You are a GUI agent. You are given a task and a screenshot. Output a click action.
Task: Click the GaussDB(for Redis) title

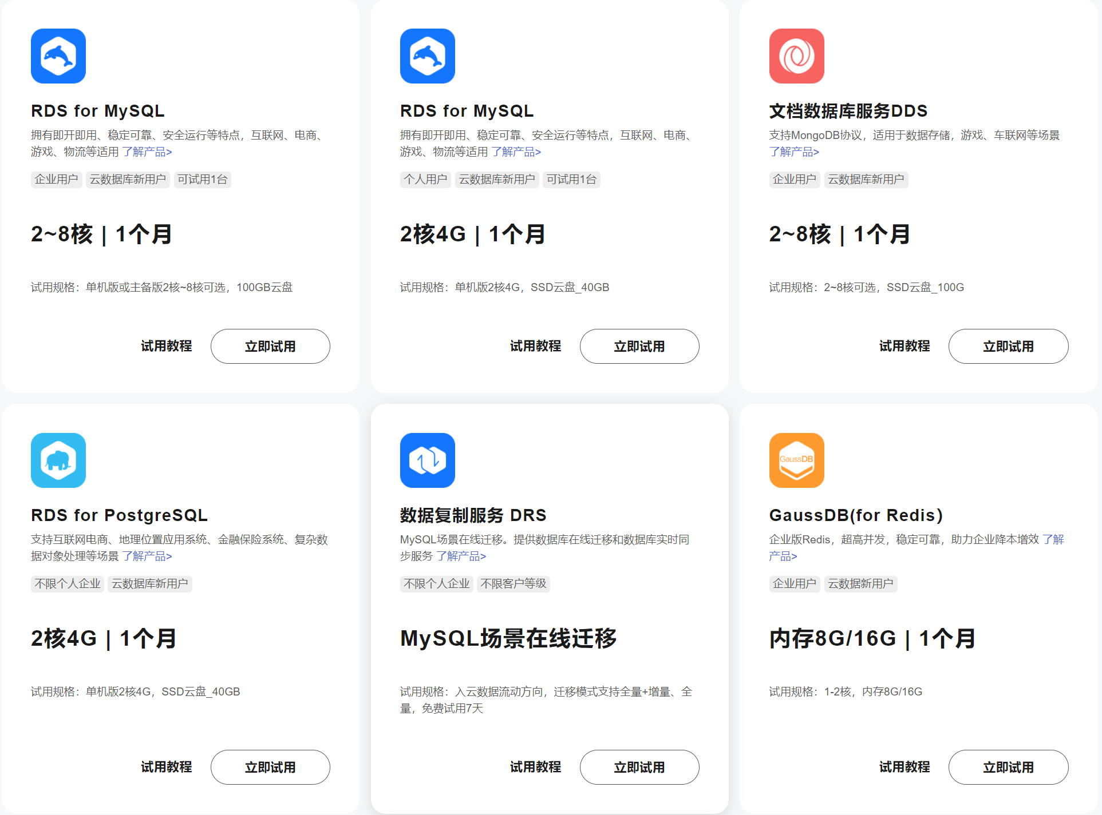pyautogui.click(x=856, y=515)
